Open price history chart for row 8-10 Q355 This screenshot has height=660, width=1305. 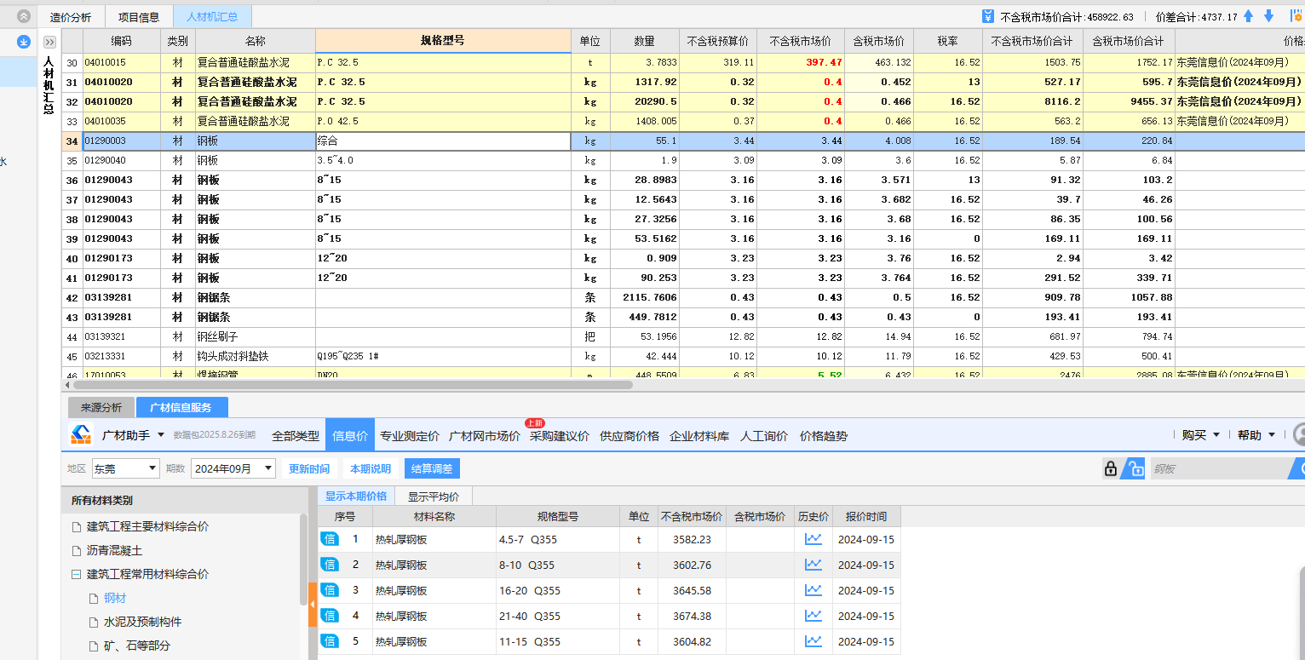[813, 565]
